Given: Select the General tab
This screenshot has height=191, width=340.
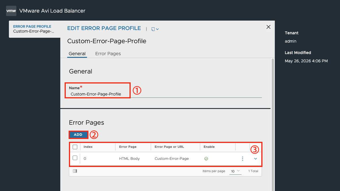Looking at the screenshot, I should (77, 54).
